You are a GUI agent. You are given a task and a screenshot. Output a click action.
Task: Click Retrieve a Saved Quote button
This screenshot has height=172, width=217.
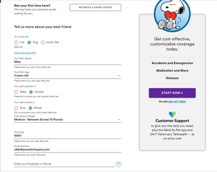(x=95, y=7)
